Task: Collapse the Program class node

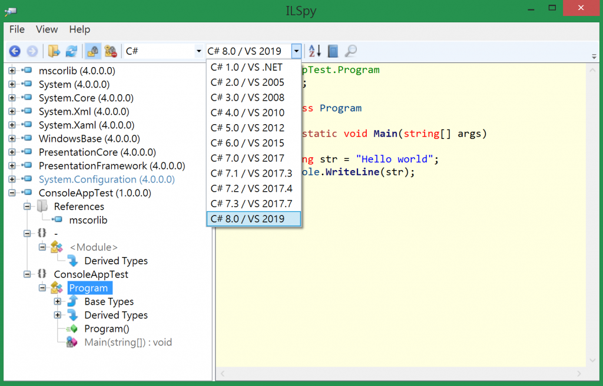Action: [x=42, y=288]
